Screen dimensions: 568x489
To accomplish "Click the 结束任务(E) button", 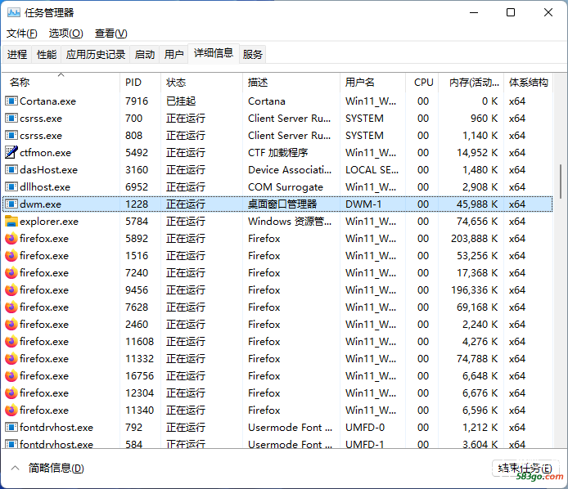I will pos(525,469).
